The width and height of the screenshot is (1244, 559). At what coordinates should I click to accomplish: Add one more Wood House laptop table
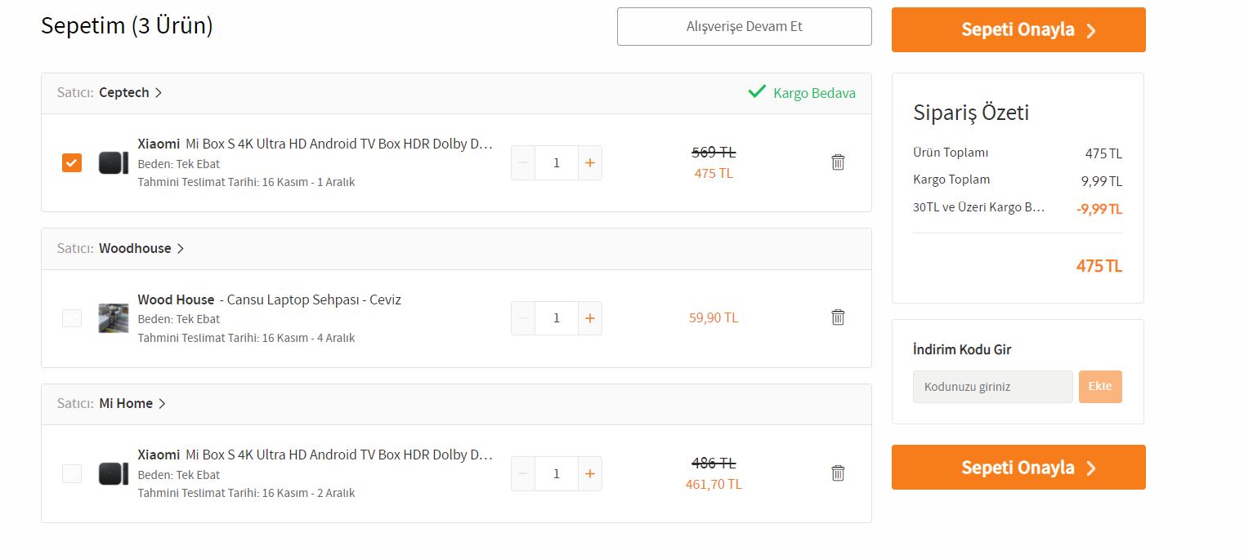(590, 317)
